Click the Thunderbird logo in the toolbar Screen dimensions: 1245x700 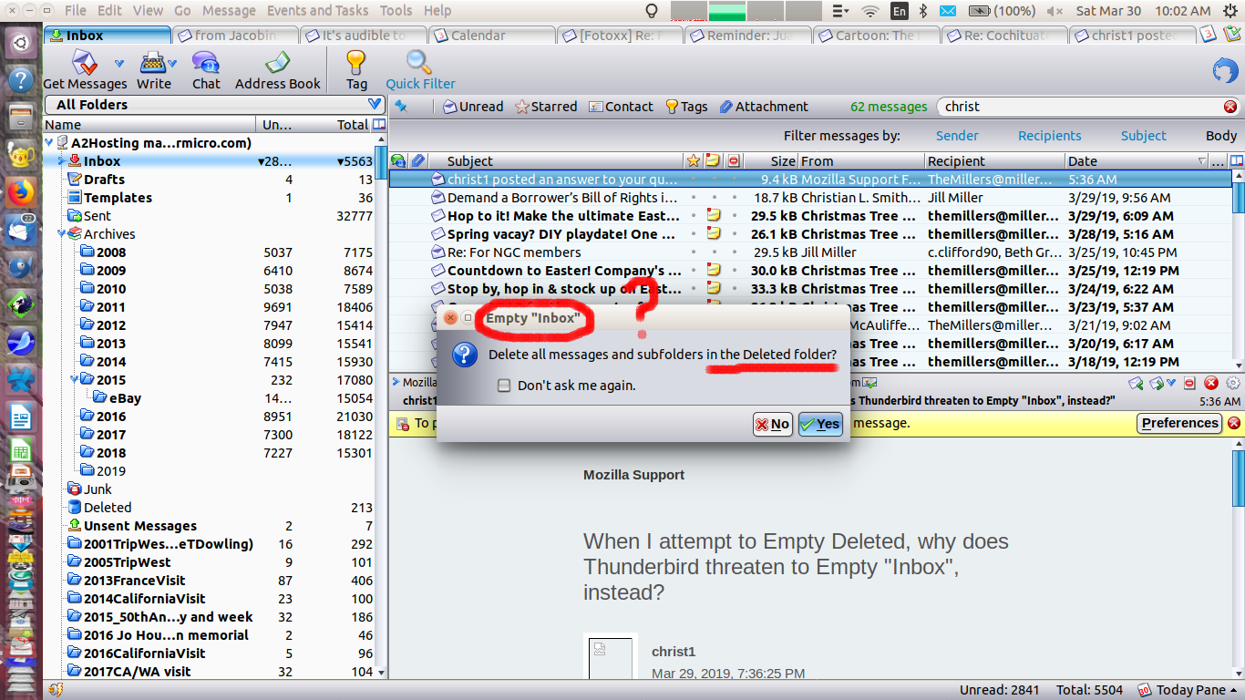(x=1225, y=70)
